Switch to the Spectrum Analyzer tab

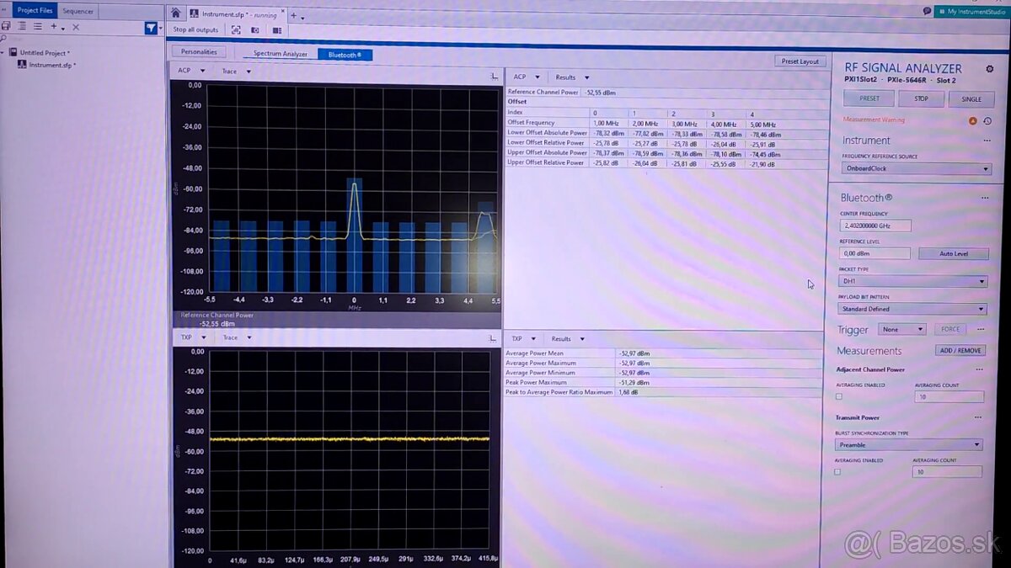click(x=281, y=55)
